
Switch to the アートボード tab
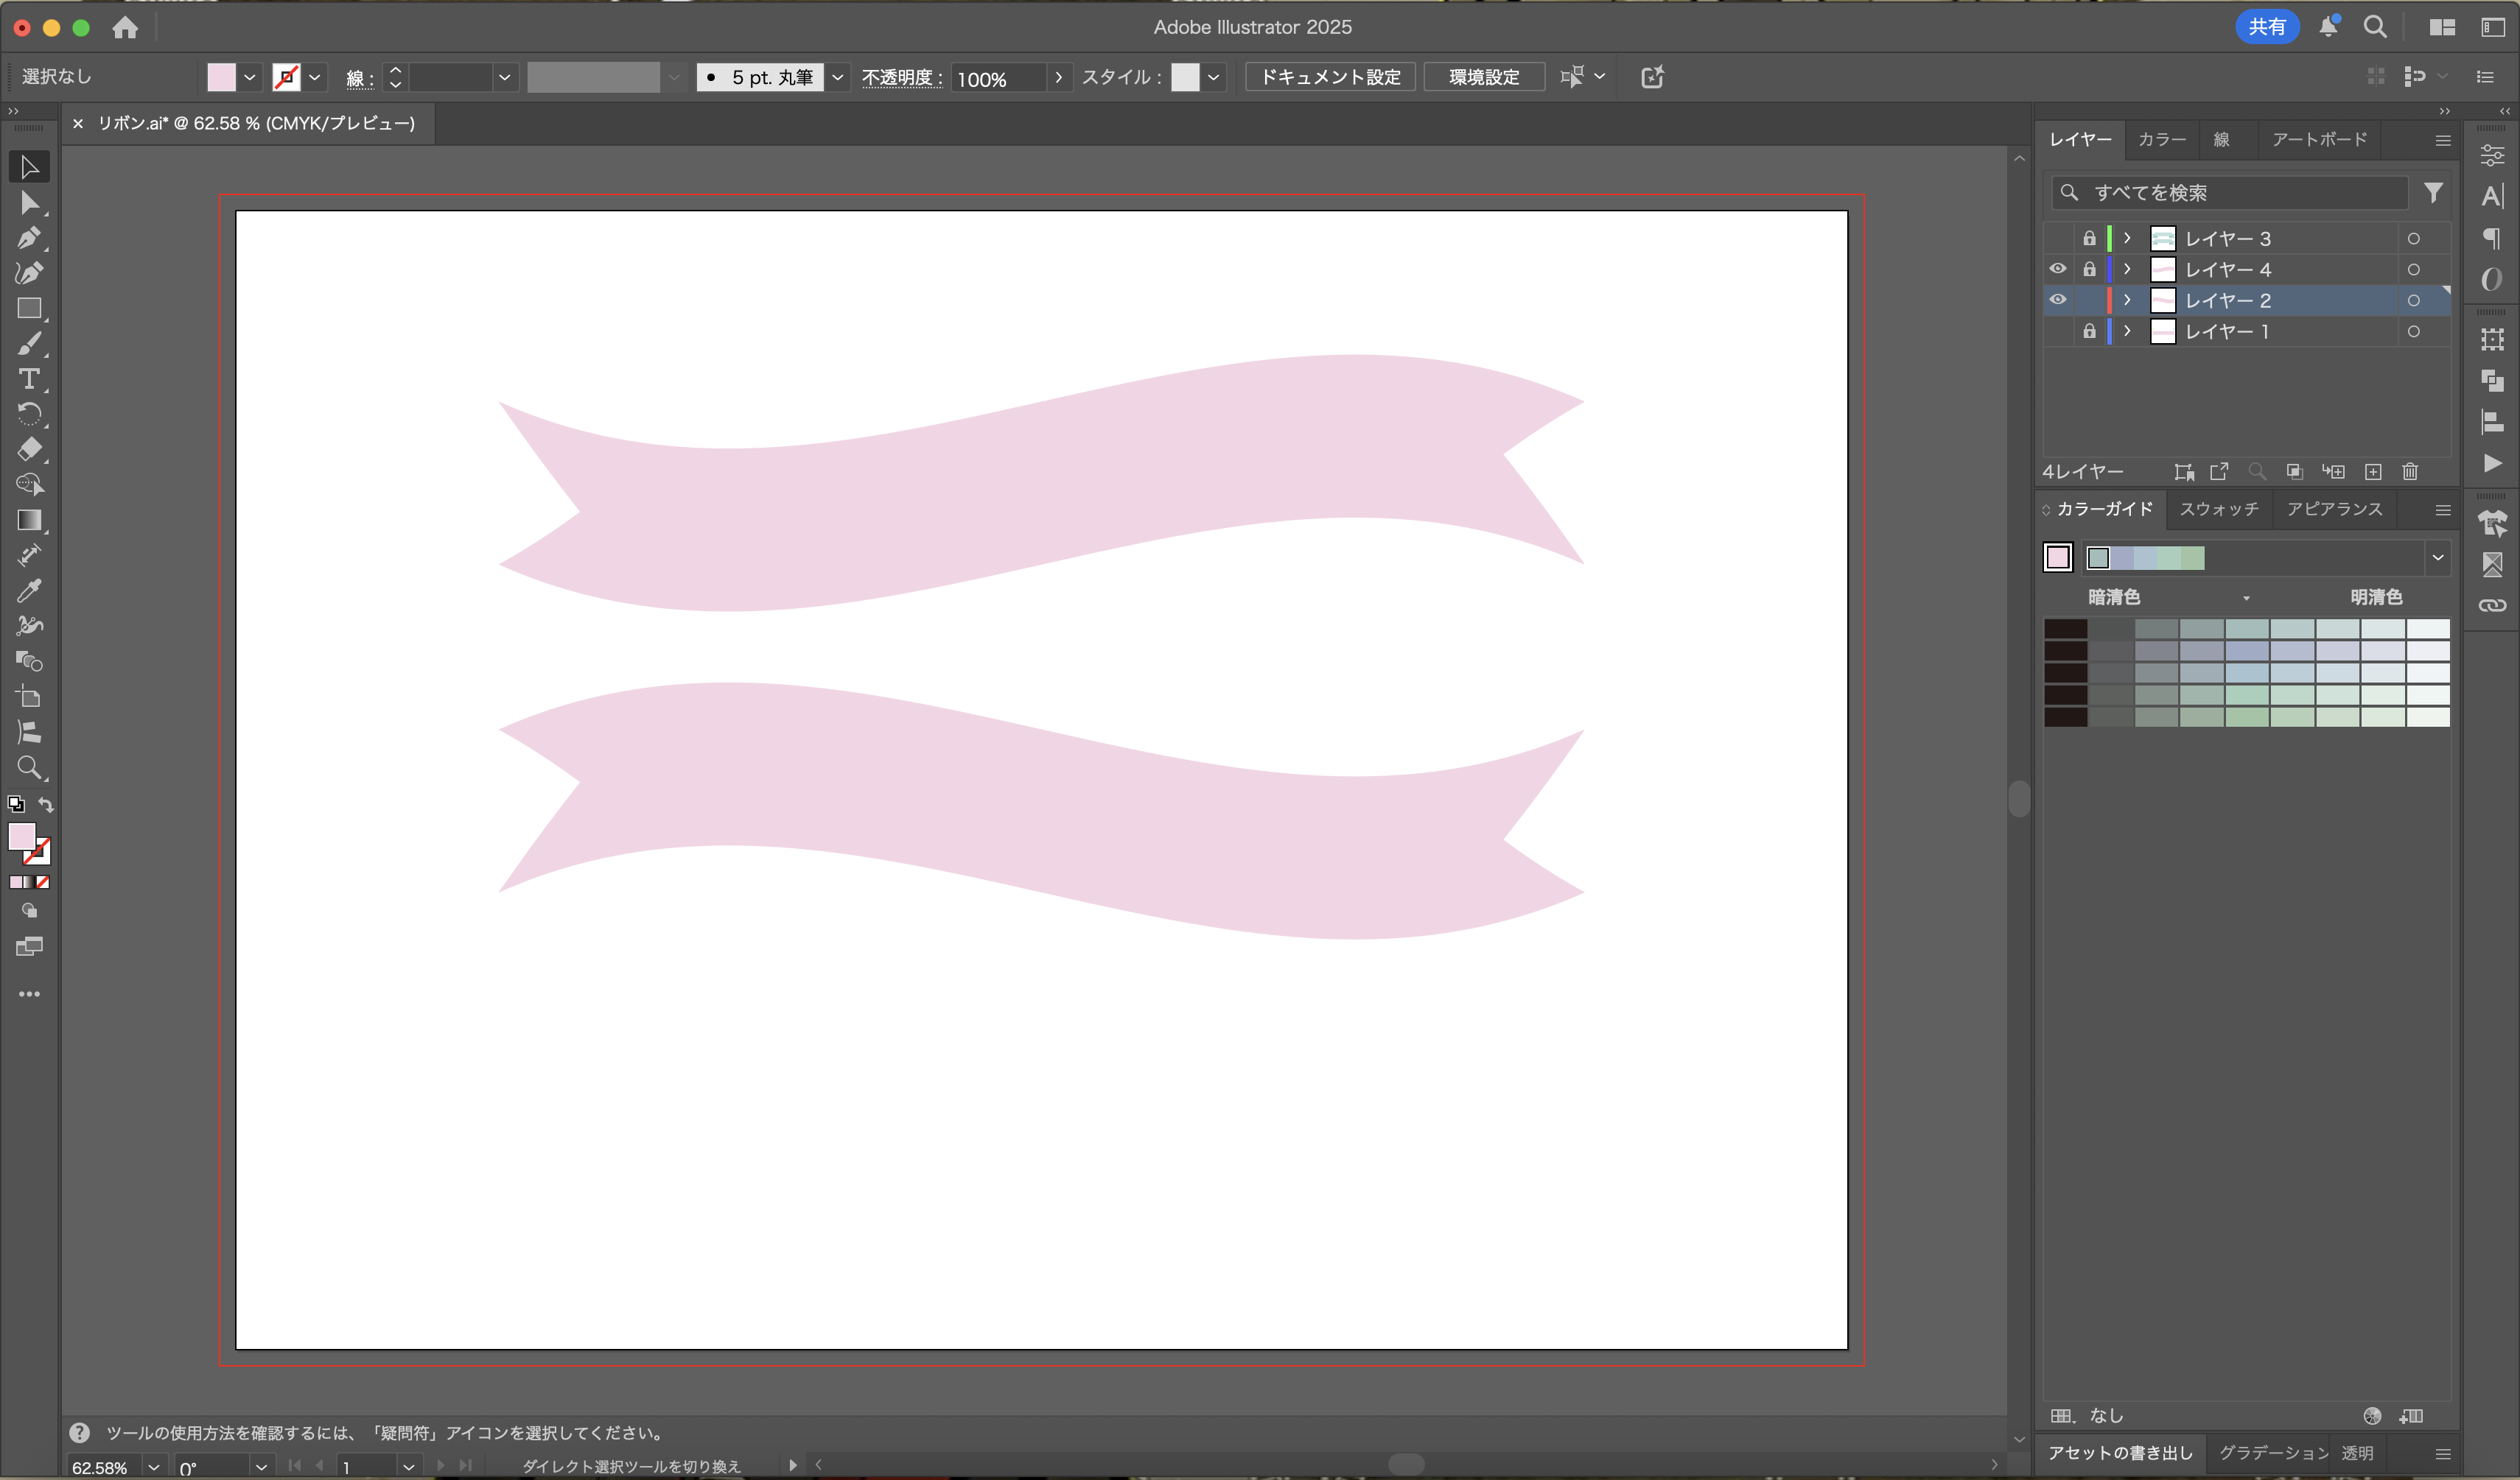click(2319, 140)
